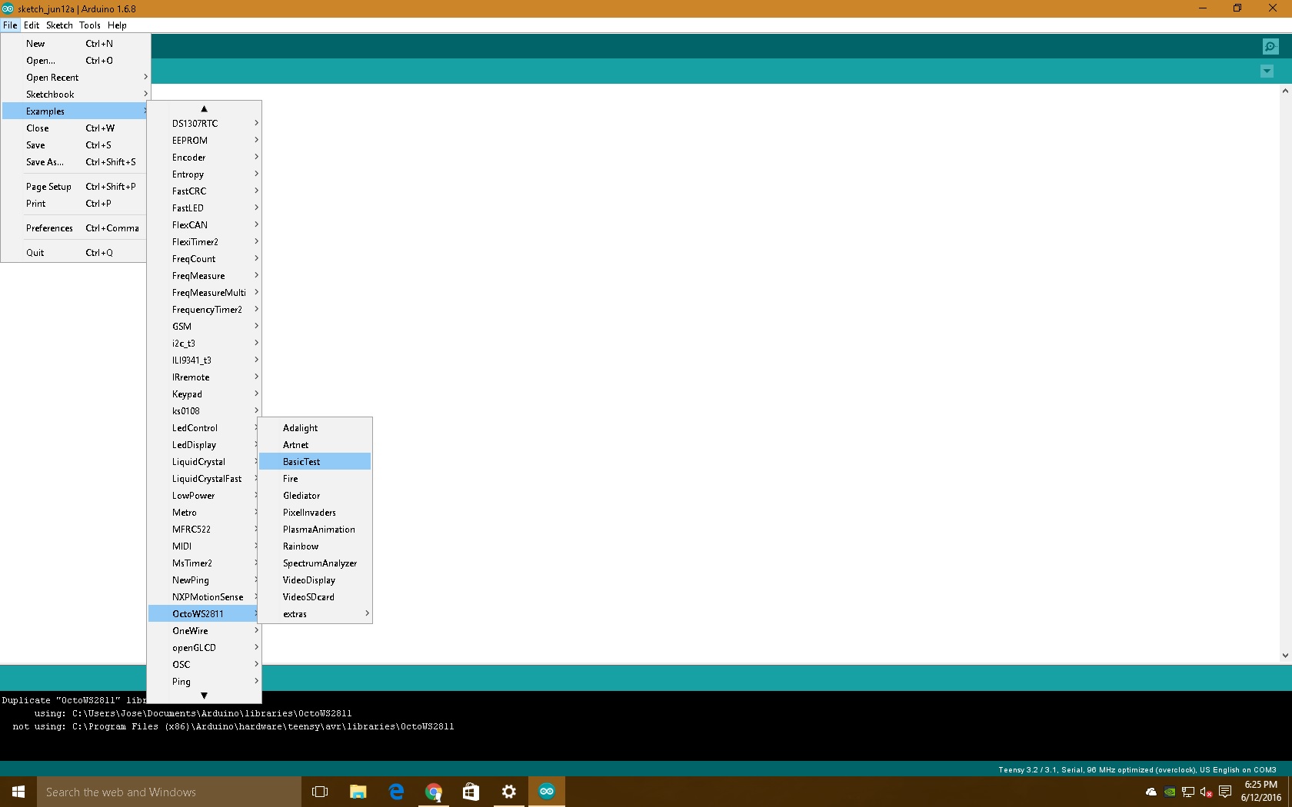Expand Keypad examples submenu

[204, 394]
